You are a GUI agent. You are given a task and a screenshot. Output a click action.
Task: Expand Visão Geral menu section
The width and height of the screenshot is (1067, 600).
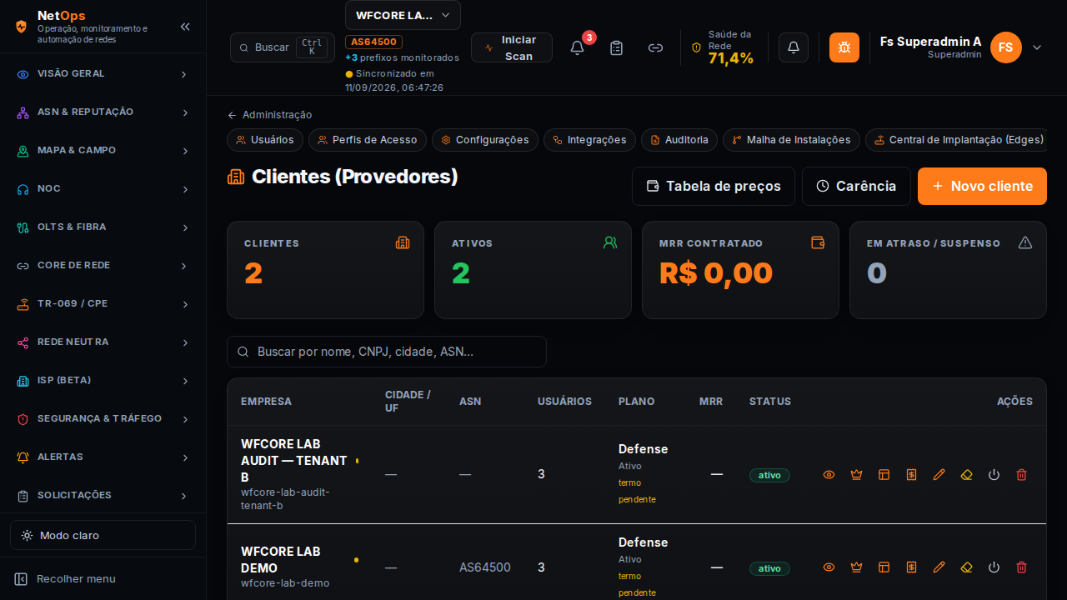point(103,74)
